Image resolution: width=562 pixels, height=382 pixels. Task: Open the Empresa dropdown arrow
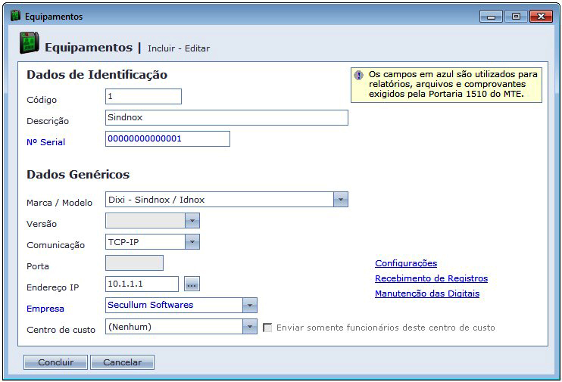coord(249,306)
